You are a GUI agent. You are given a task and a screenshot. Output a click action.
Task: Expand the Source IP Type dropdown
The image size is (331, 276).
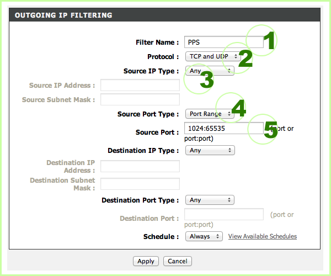(210, 71)
